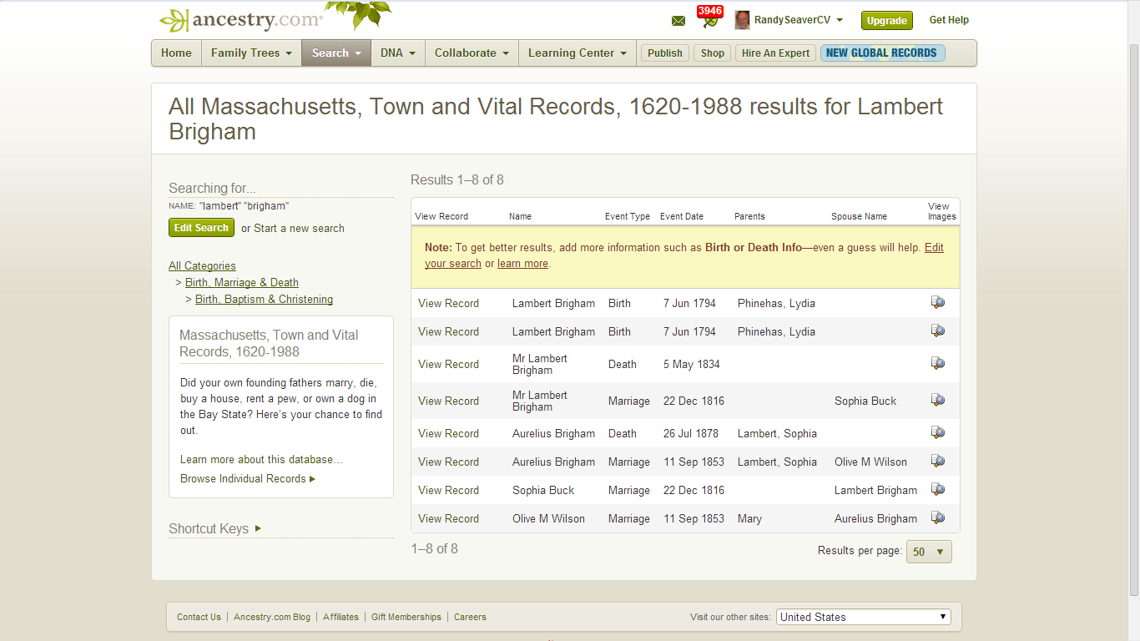1140x641 pixels.
Task: View image for second Lambert Brigham Birth row
Action: (938, 331)
